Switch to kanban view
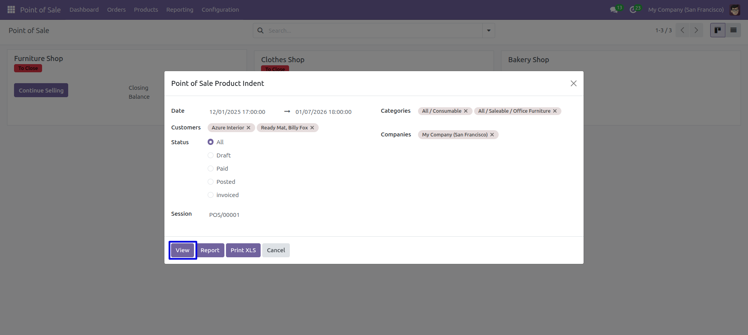The width and height of the screenshot is (748, 335). (x=718, y=30)
